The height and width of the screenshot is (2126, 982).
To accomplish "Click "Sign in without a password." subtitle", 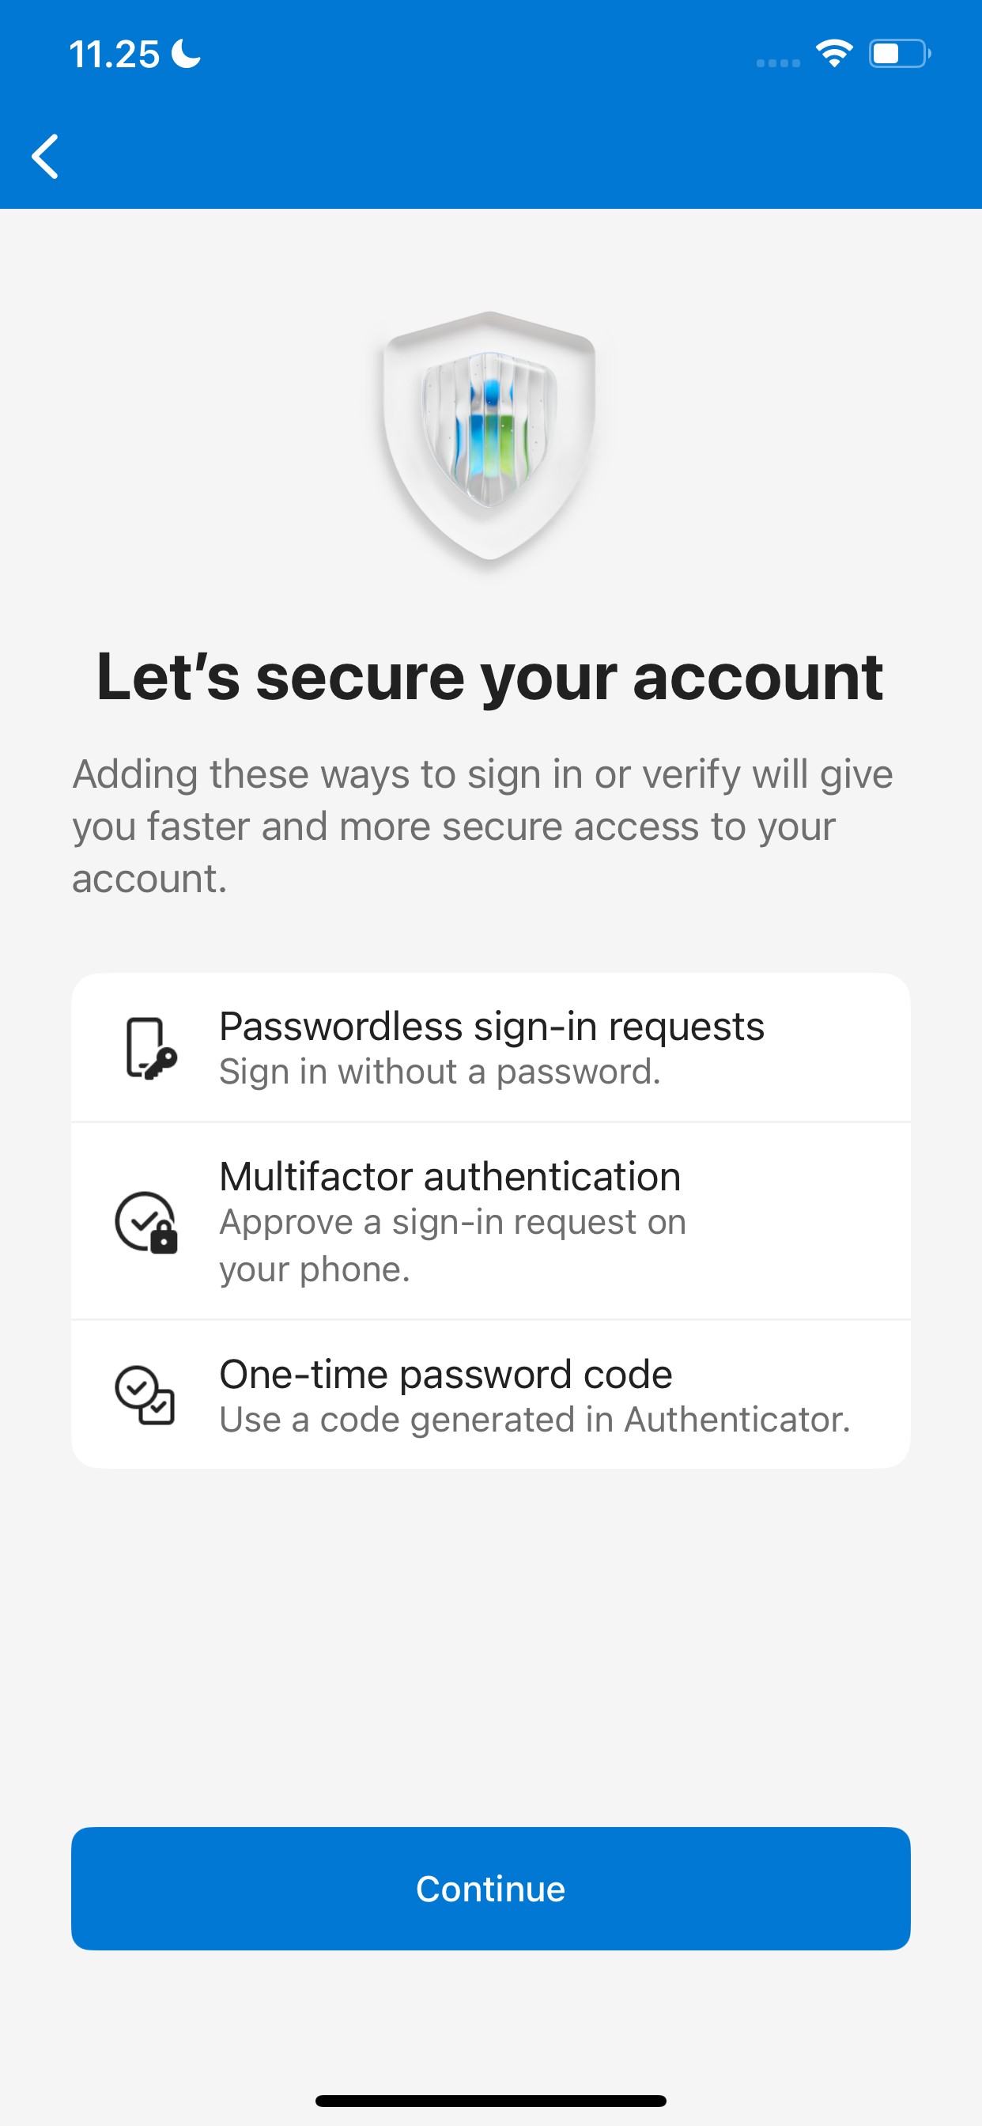I will click(440, 1072).
